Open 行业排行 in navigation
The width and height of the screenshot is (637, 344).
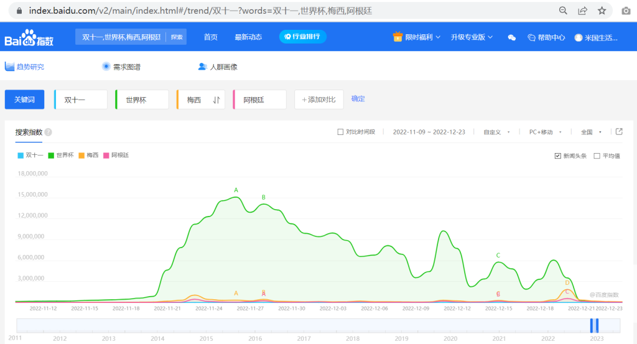(x=303, y=37)
